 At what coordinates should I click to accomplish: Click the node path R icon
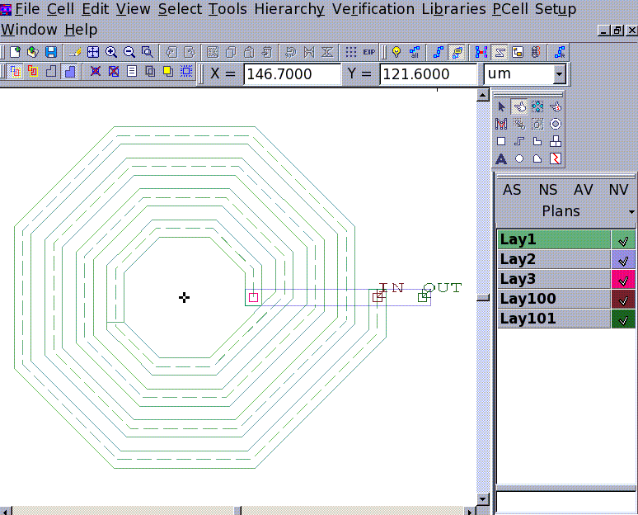coord(560,52)
